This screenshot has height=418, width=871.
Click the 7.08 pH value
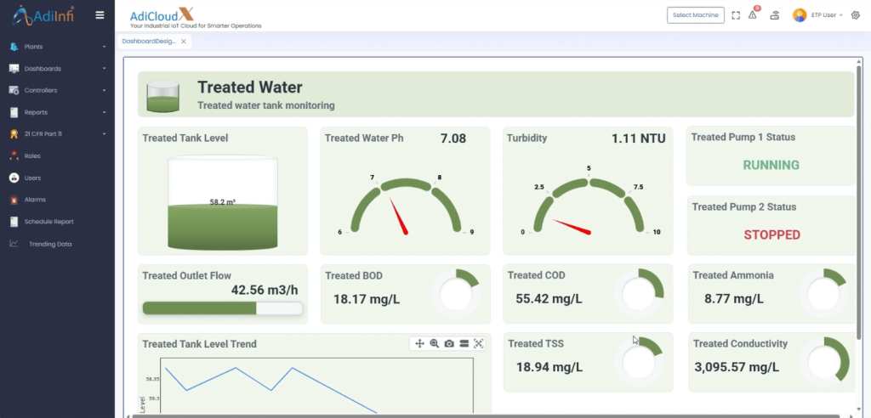(x=453, y=138)
